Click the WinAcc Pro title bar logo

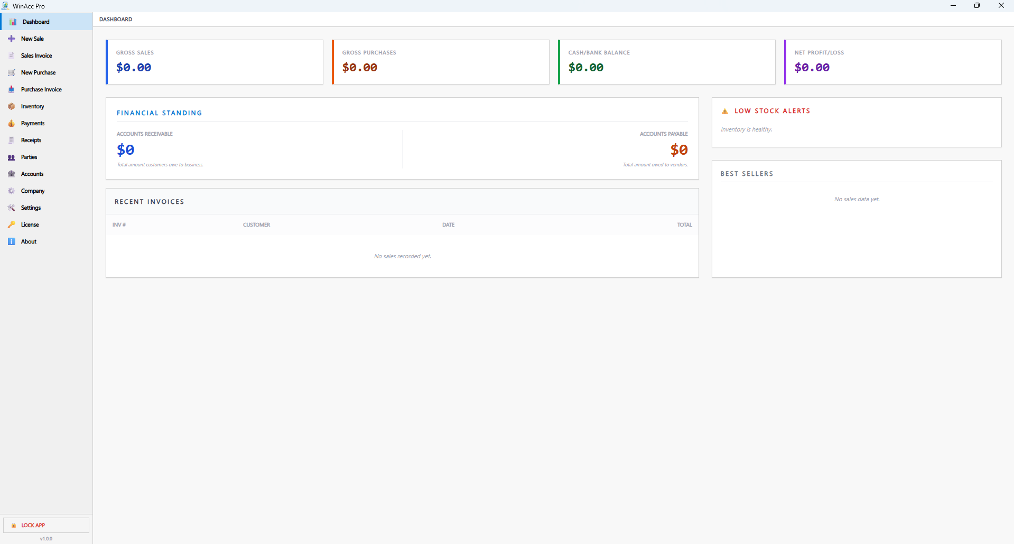point(5,6)
